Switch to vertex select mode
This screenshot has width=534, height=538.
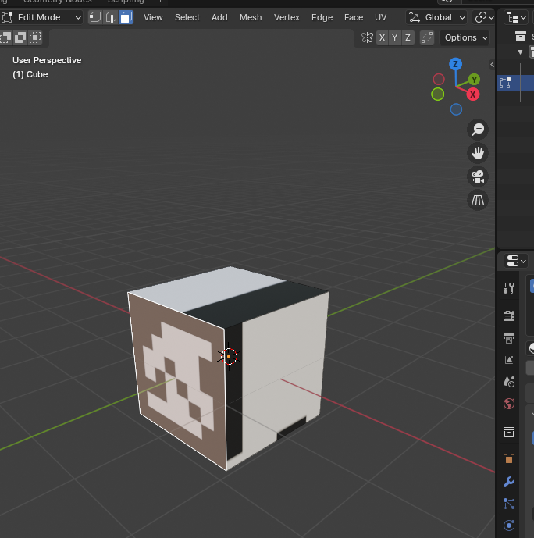click(95, 17)
